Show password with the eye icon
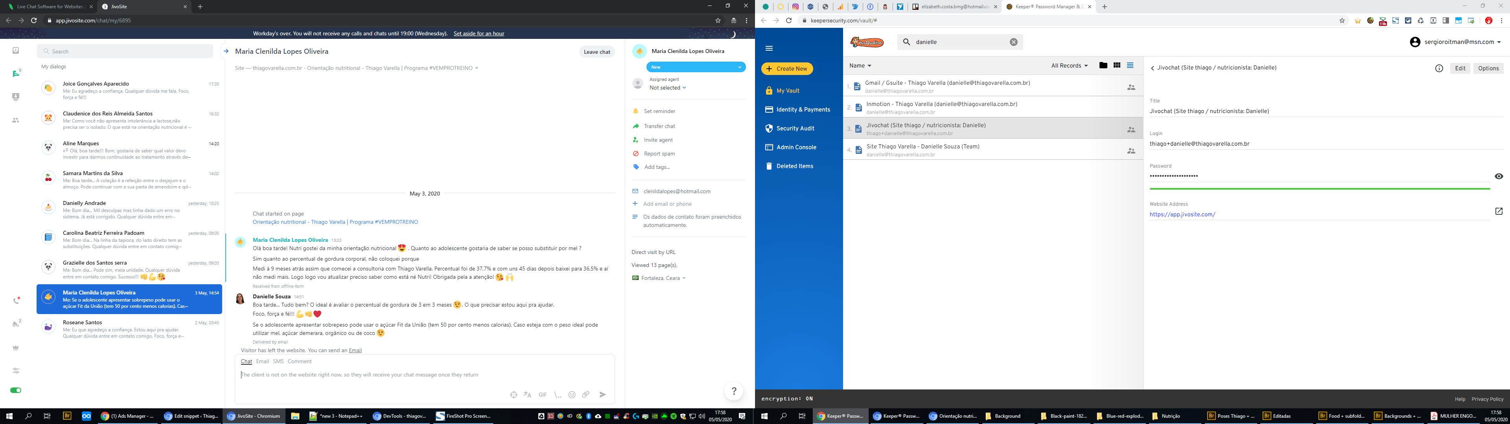Screen dimensions: 1510x424 [1498, 176]
